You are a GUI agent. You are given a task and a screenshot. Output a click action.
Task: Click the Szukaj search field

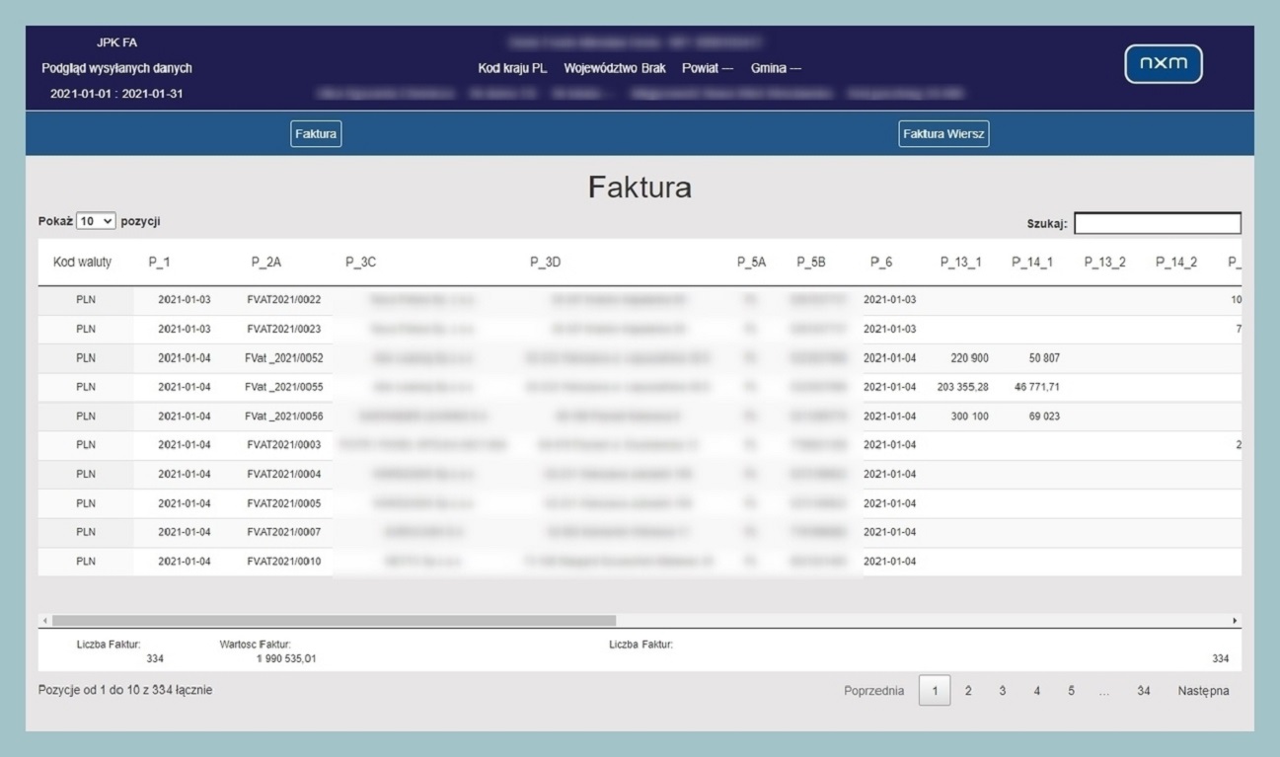1157,224
